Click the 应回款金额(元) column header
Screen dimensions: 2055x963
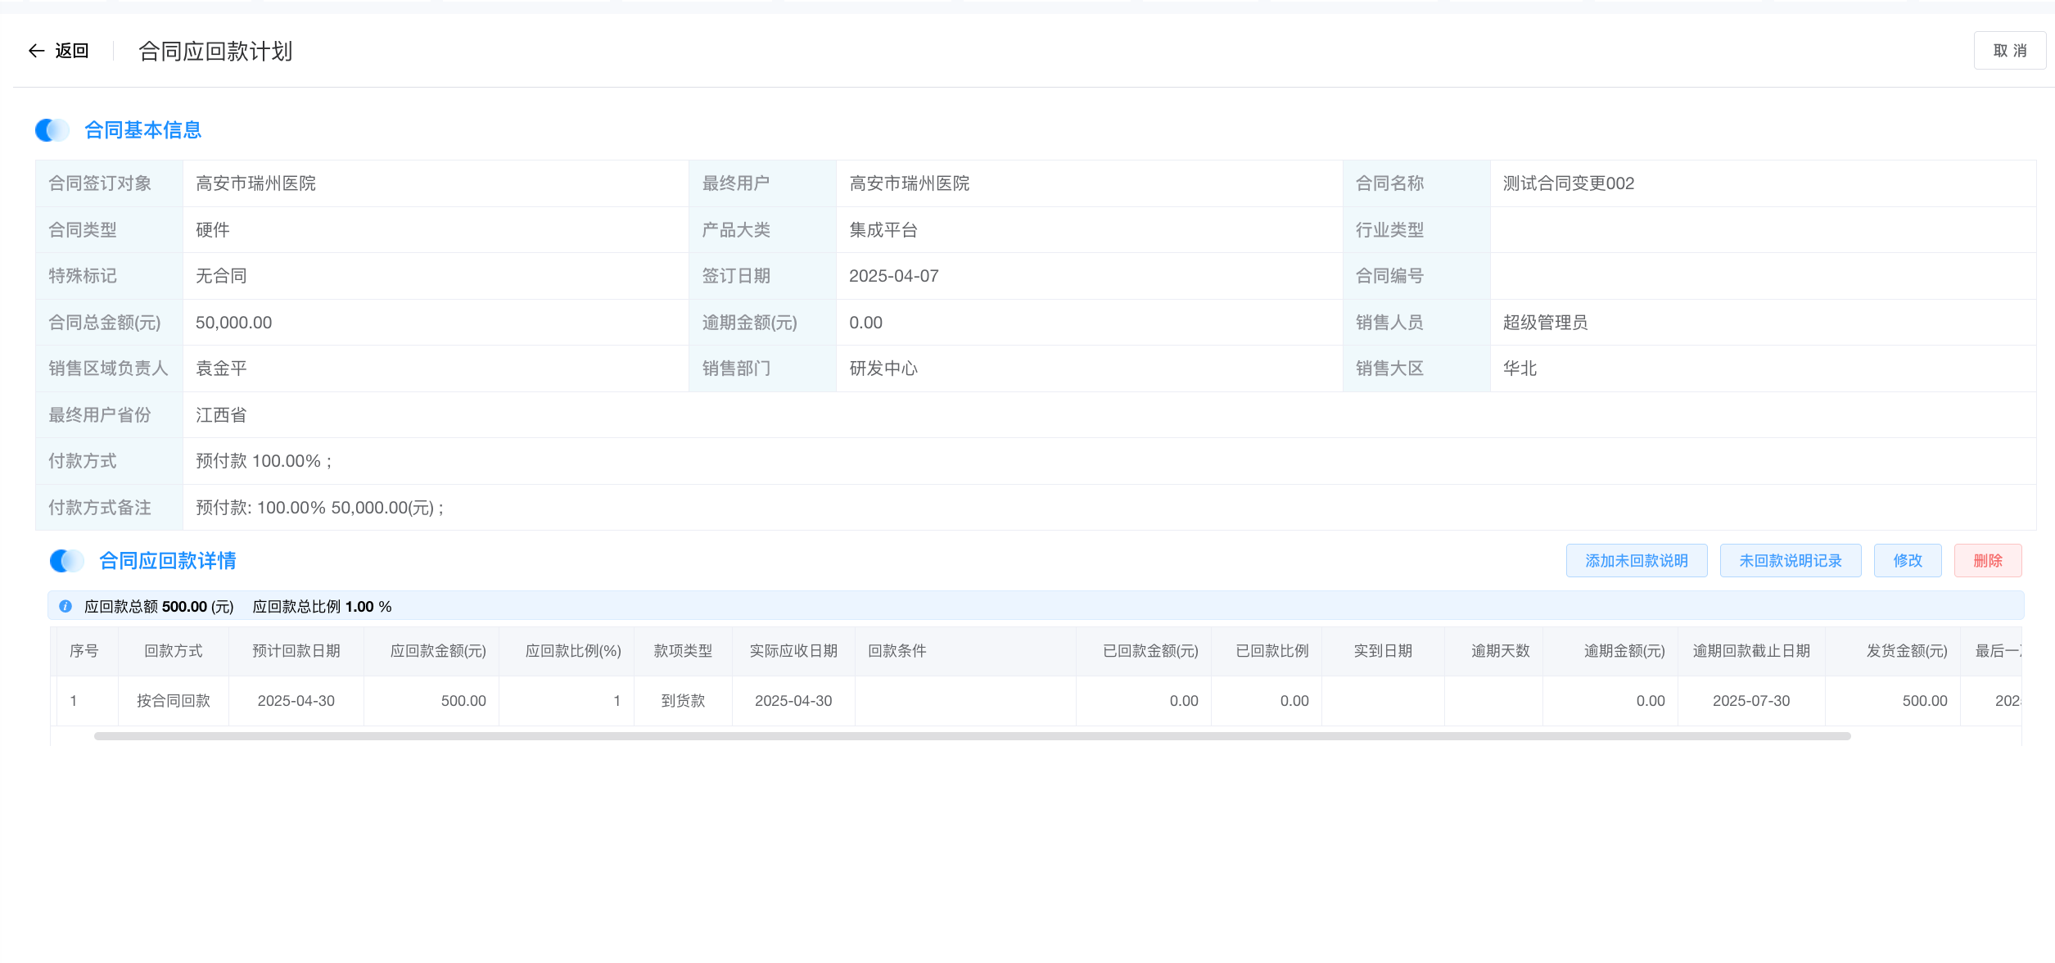tap(438, 651)
